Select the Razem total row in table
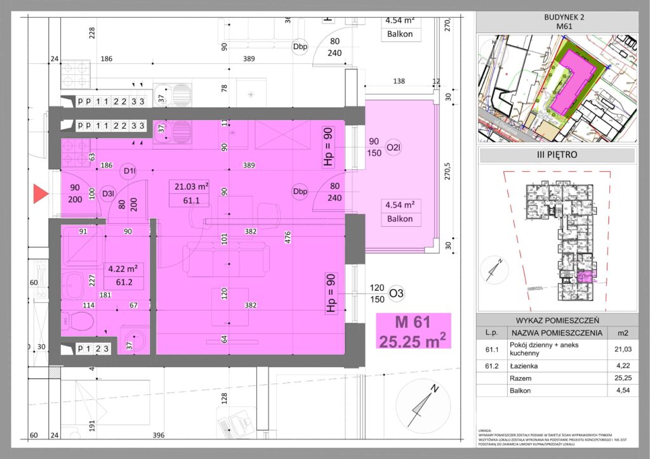The height and width of the screenshot is (459, 650). pyautogui.click(x=557, y=378)
